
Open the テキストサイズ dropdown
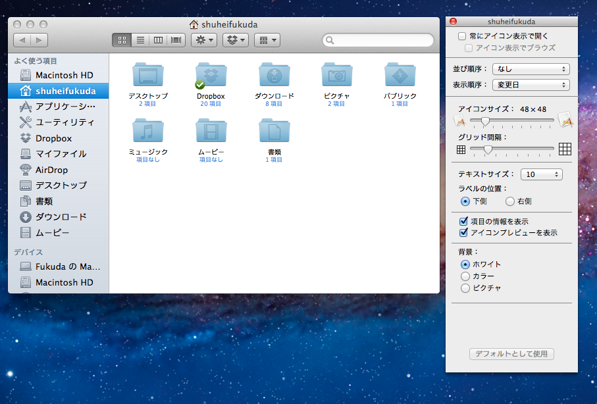(542, 174)
